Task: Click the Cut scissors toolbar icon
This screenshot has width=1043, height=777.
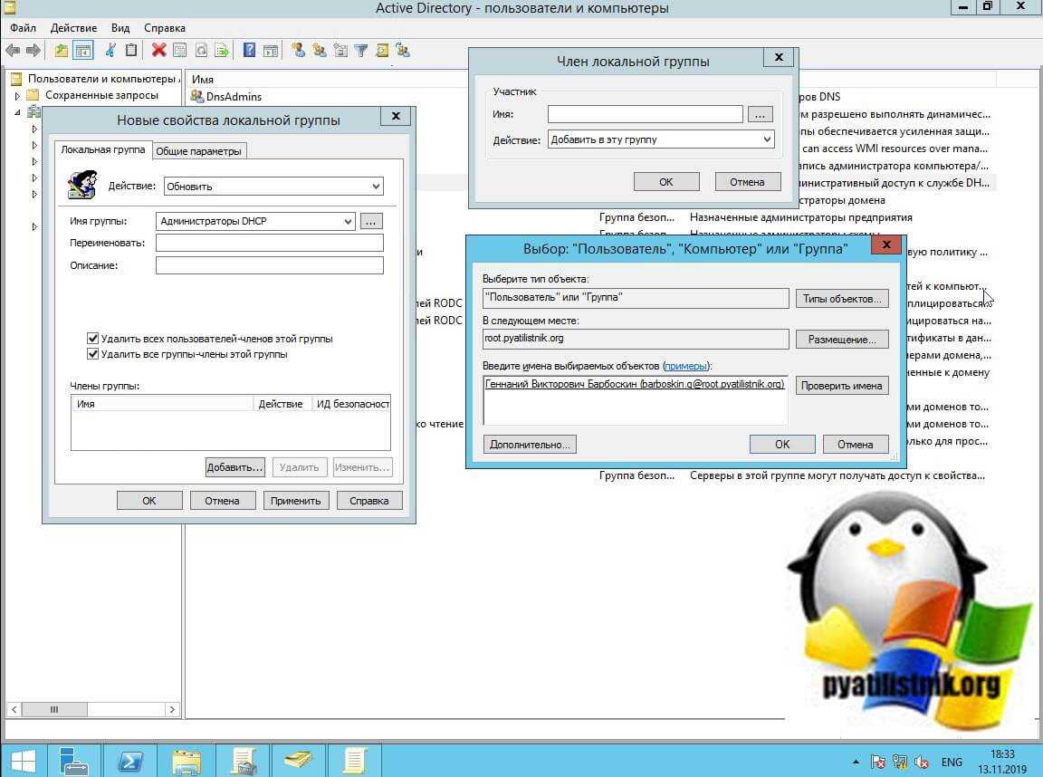Action: (x=111, y=51)
